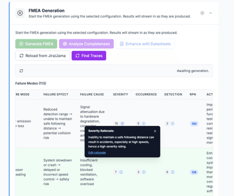This screenshot has width=234, height=196.
Task: Click the play icon beside FMEA Generation title
Action: tap(20, 13)
